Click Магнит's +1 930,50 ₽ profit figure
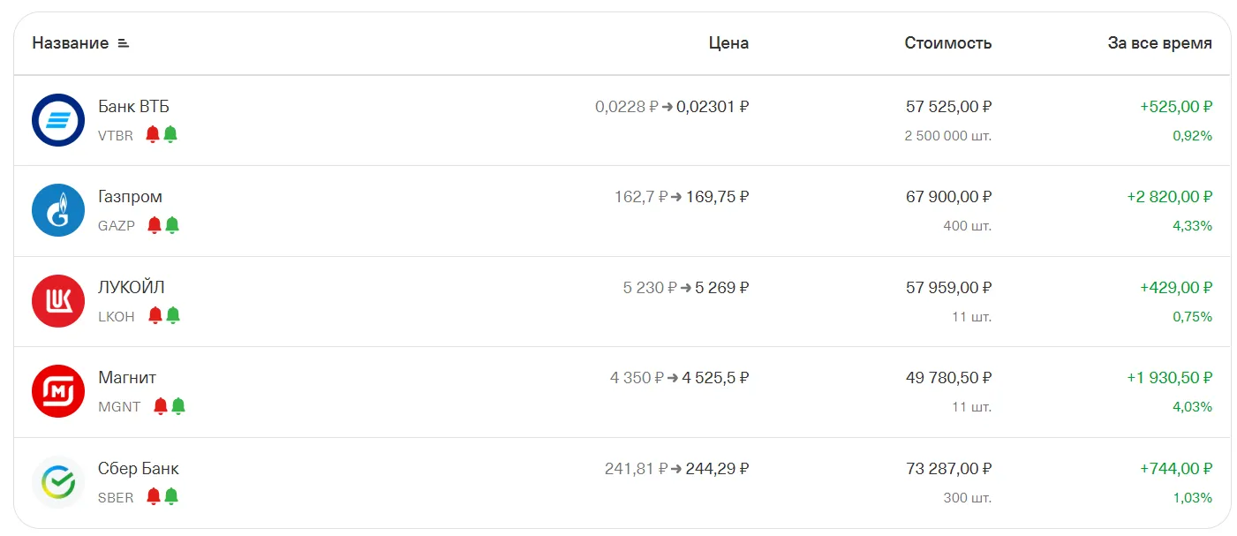The width and height of the screenshot is (1237, 536). coord(1169,378)
